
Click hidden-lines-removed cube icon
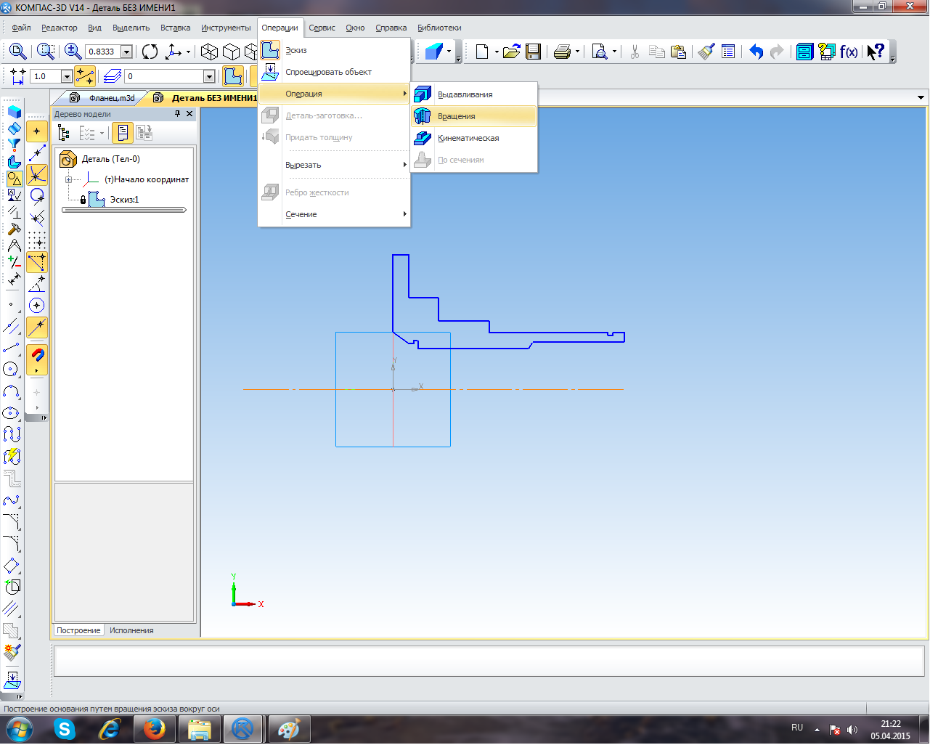pos(231,52)
